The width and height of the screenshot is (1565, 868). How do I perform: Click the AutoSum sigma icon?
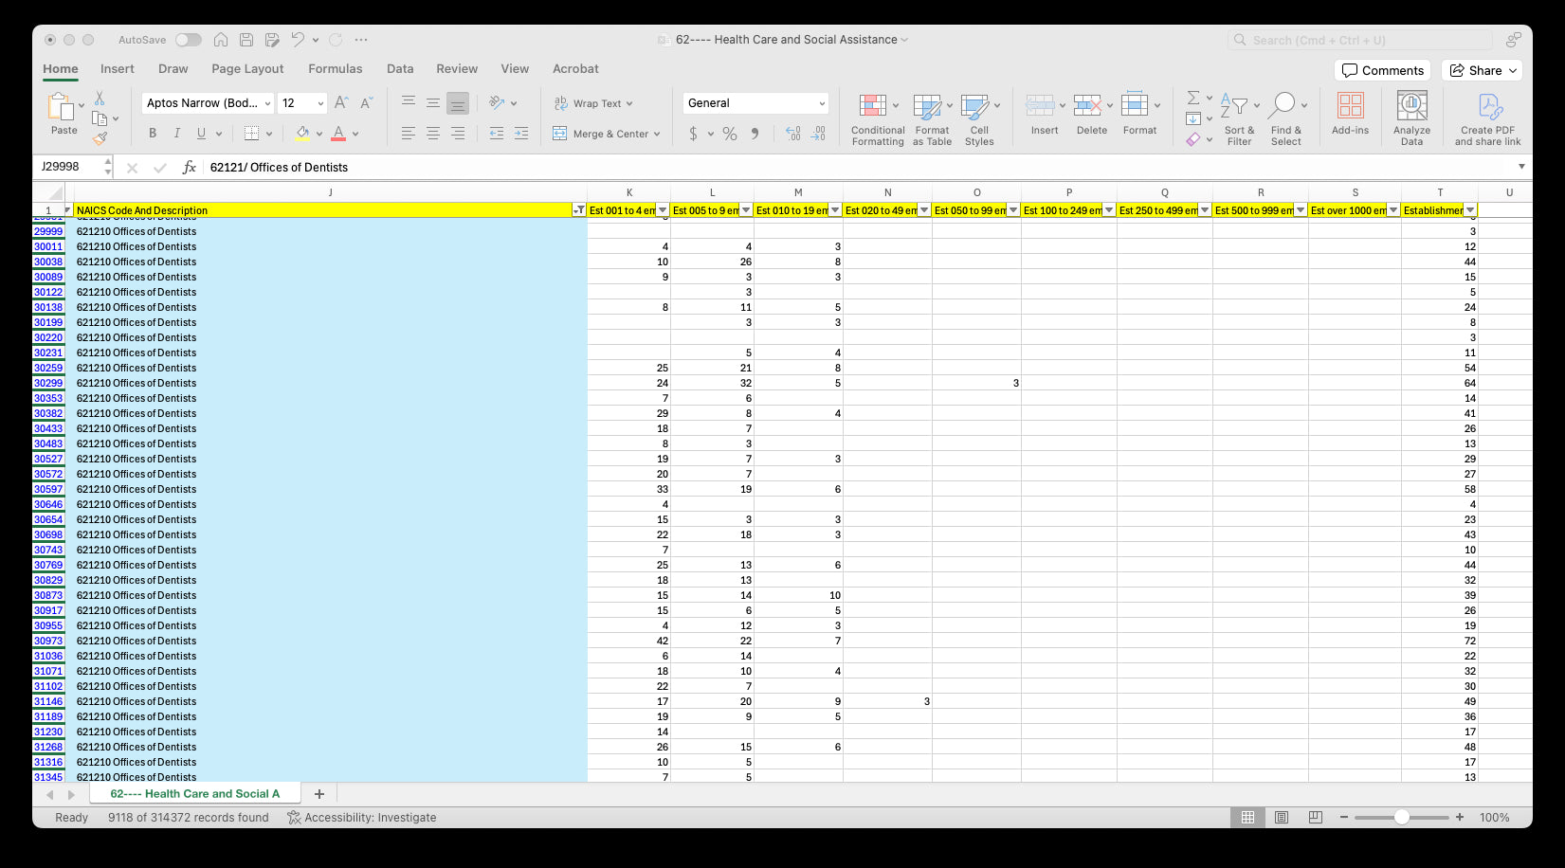coord(1193,98)
